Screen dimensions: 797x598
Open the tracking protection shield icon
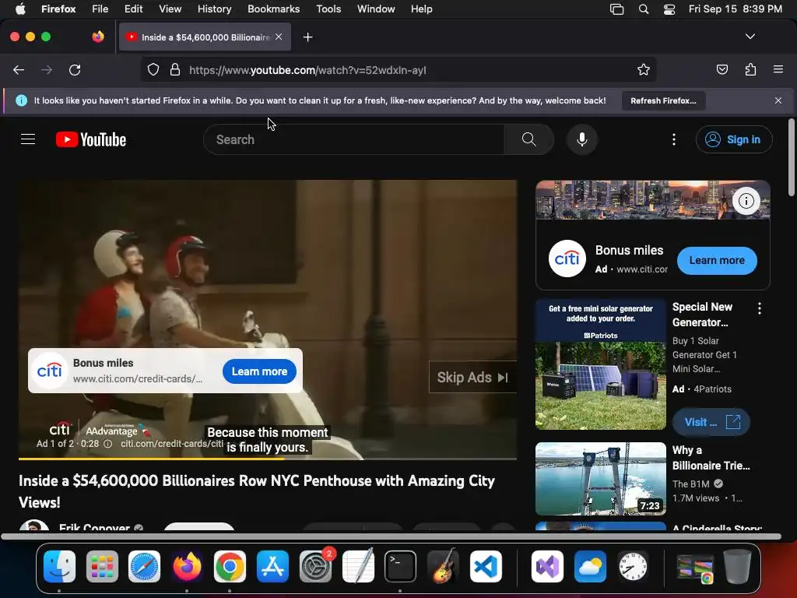click(x=153, y=70)
